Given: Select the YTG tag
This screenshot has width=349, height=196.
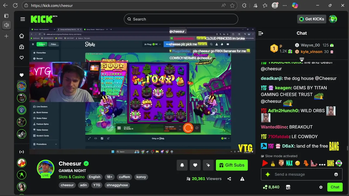Looking at the screenshot, I should coord(97,185).
